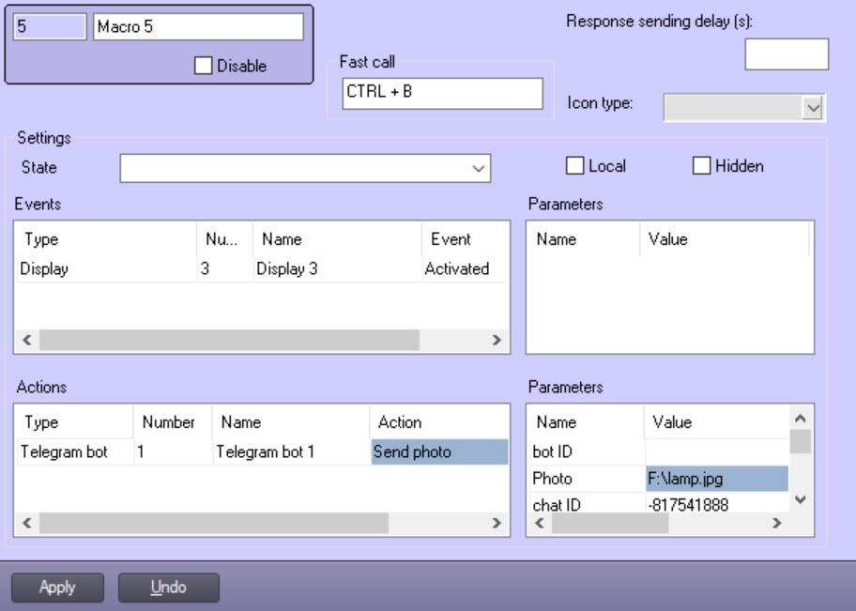Tick the Disable checkbox

click(x=203, y=66)
